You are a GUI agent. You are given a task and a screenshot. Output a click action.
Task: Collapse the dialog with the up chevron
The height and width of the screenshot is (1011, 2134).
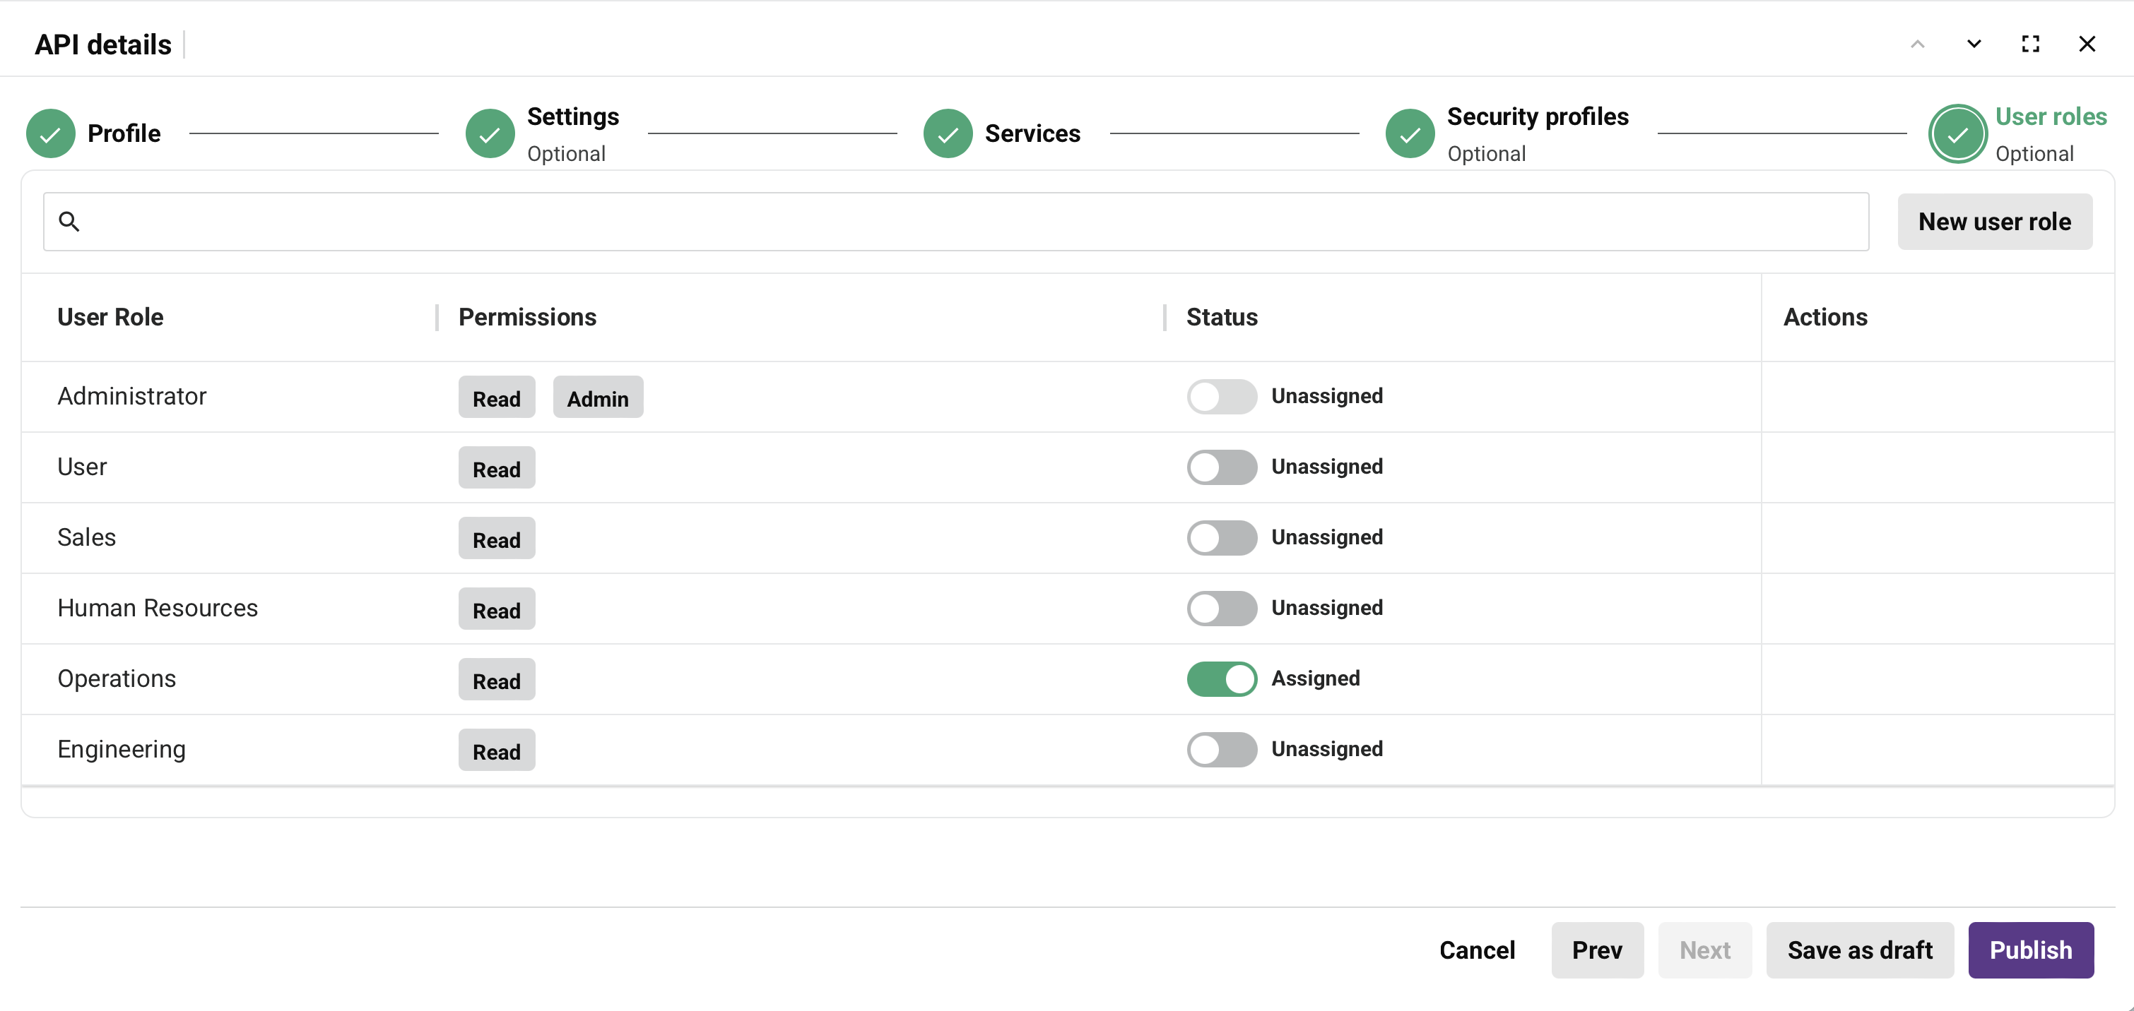tap(1918, 44)
